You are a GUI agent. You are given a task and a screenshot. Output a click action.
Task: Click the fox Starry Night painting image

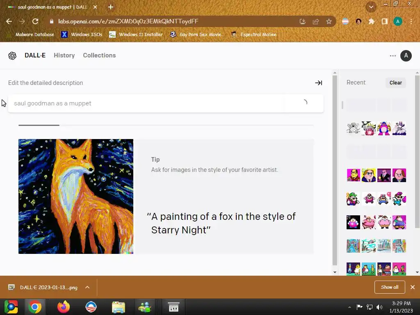pos(76,196)
